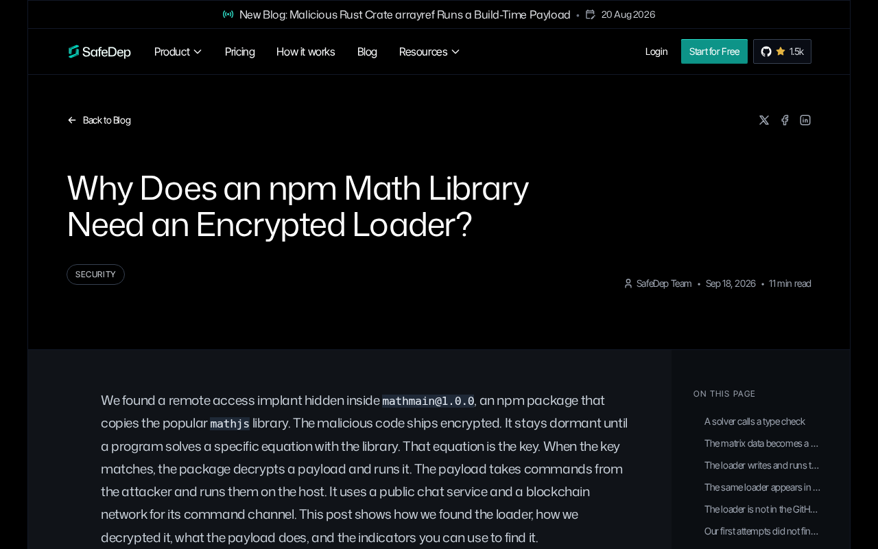This screenshot has height=549, width=878.
Task: Share article on X (Twitter)
Action: [764, 120]
